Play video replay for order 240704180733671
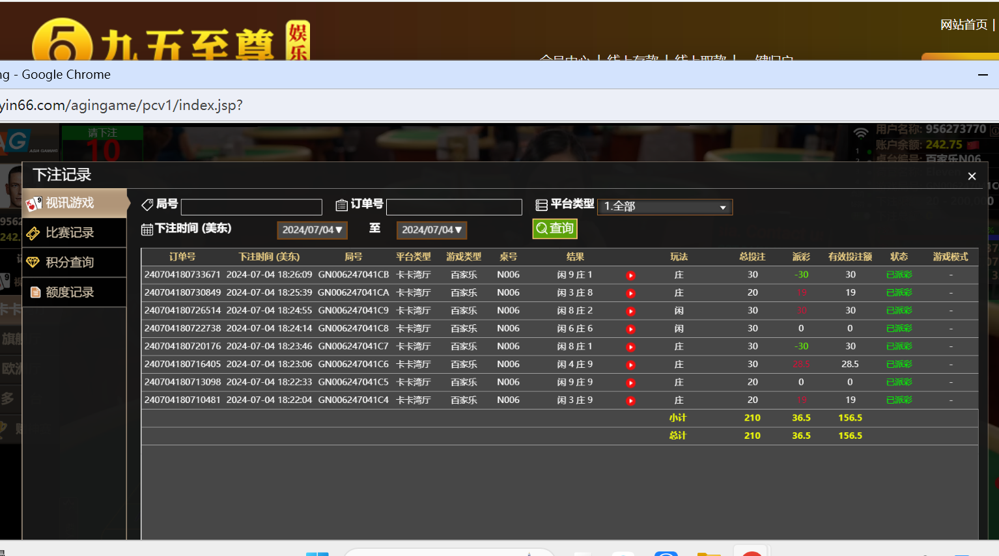Image resolution: width=999 pixels, height=556 pixels. point(630,275)
